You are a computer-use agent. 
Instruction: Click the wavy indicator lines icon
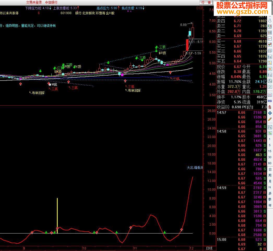click(270, 95)
